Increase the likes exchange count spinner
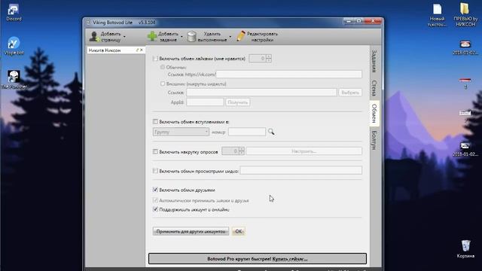This screenshot has width=482, height=271. tap(269, 56)
